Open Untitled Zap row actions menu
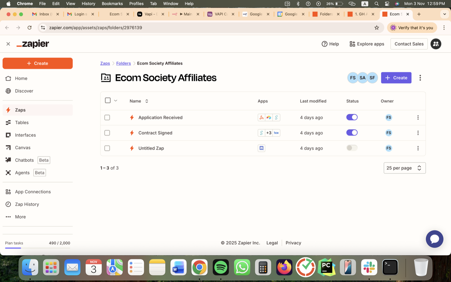This screenshot has height=282, width=451. pyautogui.click(x=418, y=148)
